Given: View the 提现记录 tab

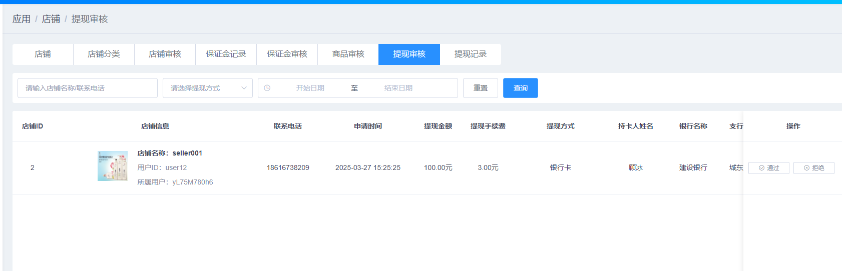Looking at the screenshot, I should 470,54.
